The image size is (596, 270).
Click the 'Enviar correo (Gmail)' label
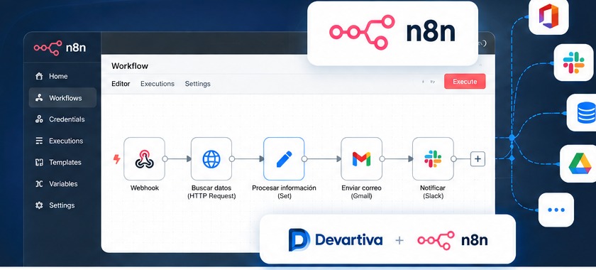(361, 192)
